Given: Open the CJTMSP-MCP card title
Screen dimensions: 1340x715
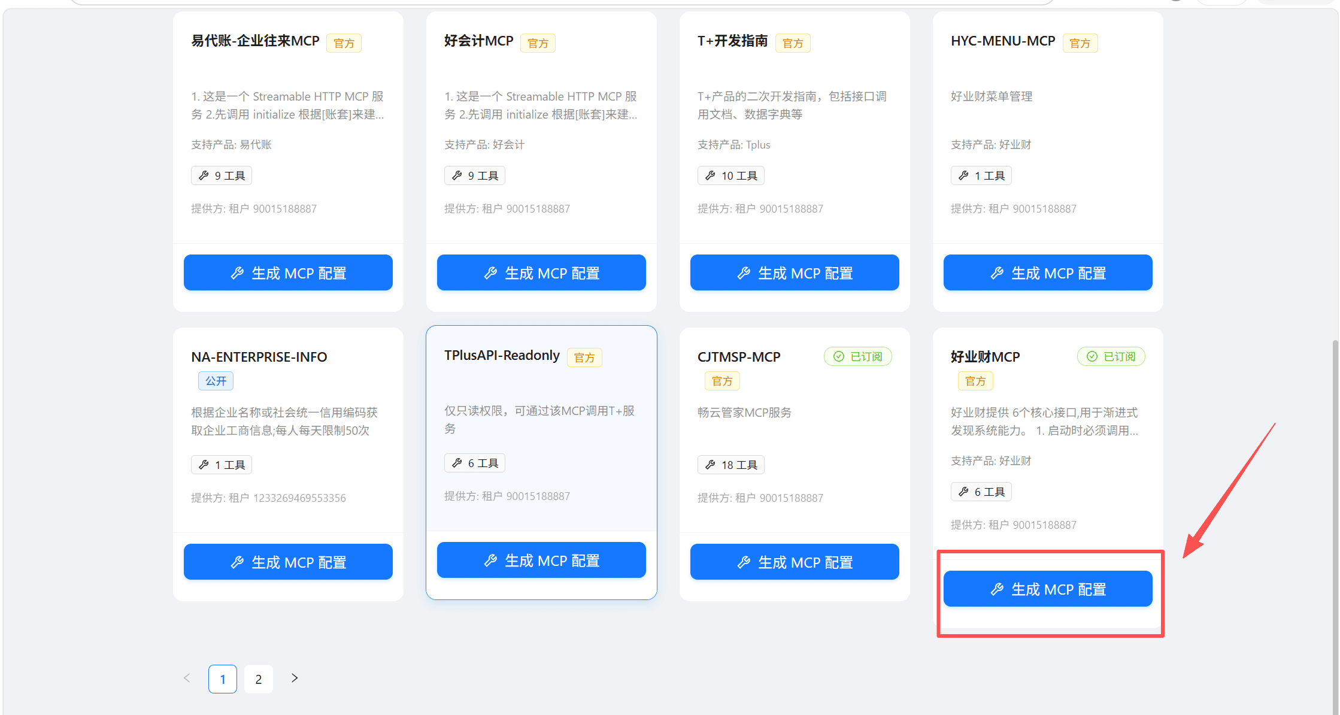Looking at the screenshot, I should coord(739,357).
